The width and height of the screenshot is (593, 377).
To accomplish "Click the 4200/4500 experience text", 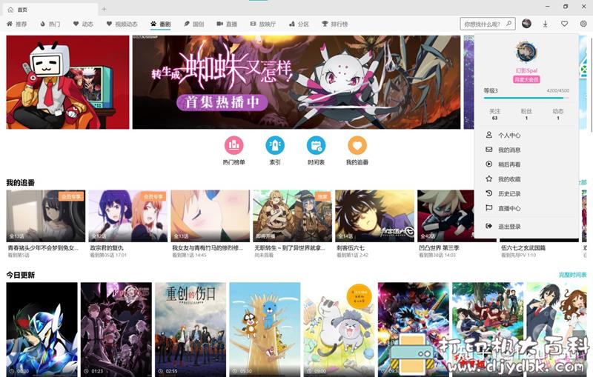I will [558, 90].
